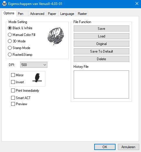Click inside the History File list box
Screen dimensions: 141x152
click(101, 84)
